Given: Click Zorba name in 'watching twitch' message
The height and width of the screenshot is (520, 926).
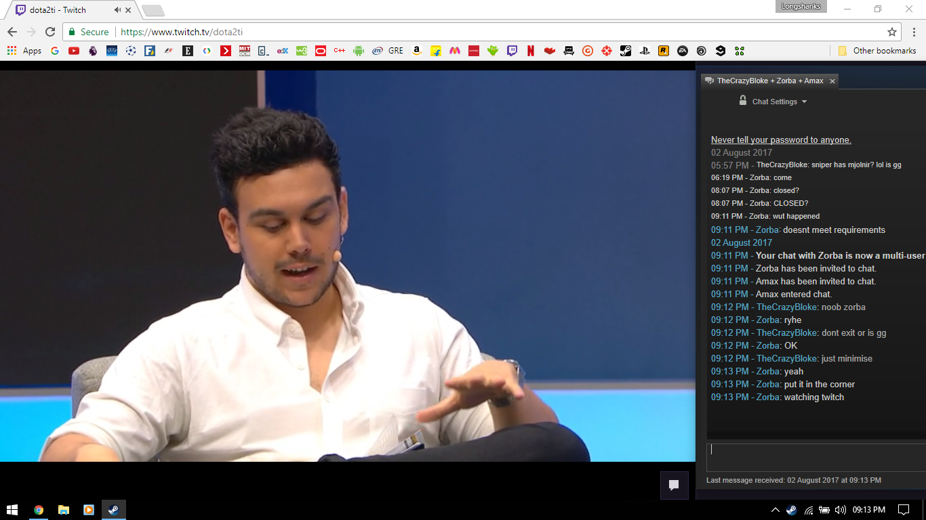Looking at the screenshot, I should (768, 397).
